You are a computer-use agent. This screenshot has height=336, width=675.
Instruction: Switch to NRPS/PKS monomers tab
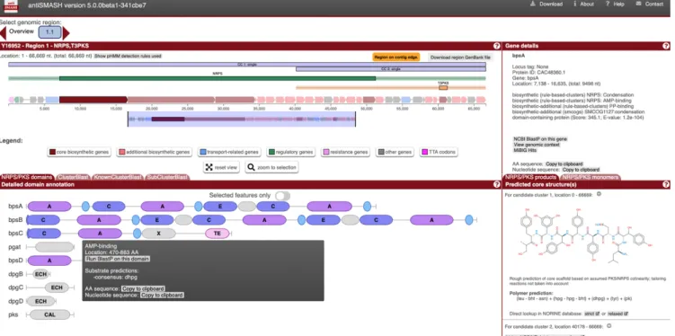point(590,177)
